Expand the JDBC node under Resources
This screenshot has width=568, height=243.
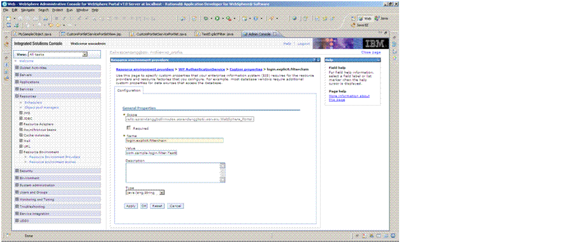click(x=21, y=118)
